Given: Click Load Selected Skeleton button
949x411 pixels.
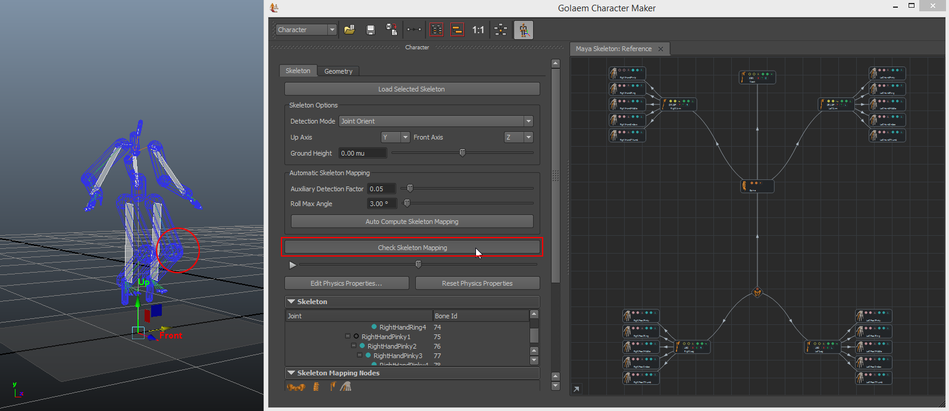Looking at the screenshot, I should (412, 89).
